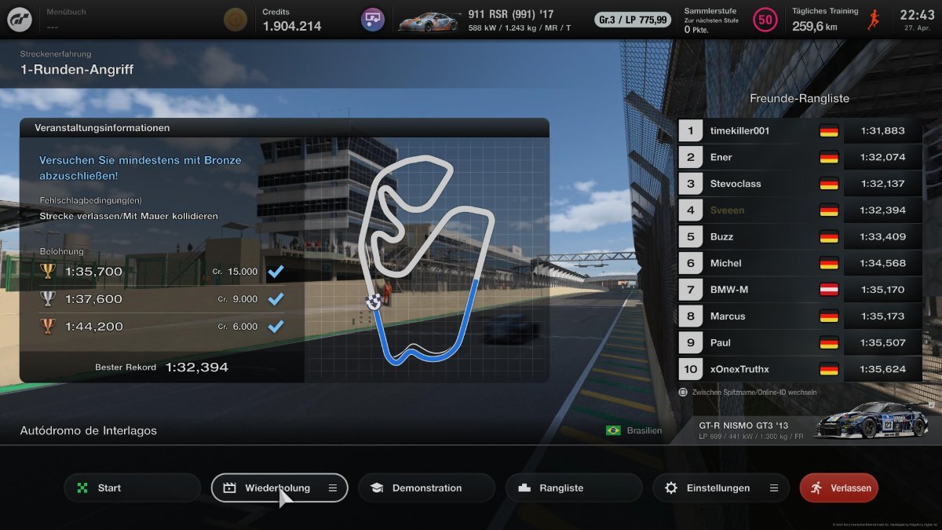Viewport: 942px width, 530px height.
Task: Click the Autódromo de Interlagos label
Action: pyautogui.click(x=89, y=430)
